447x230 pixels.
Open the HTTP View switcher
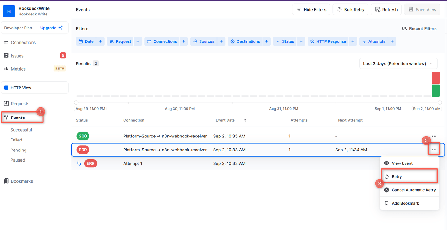point(34,88)
